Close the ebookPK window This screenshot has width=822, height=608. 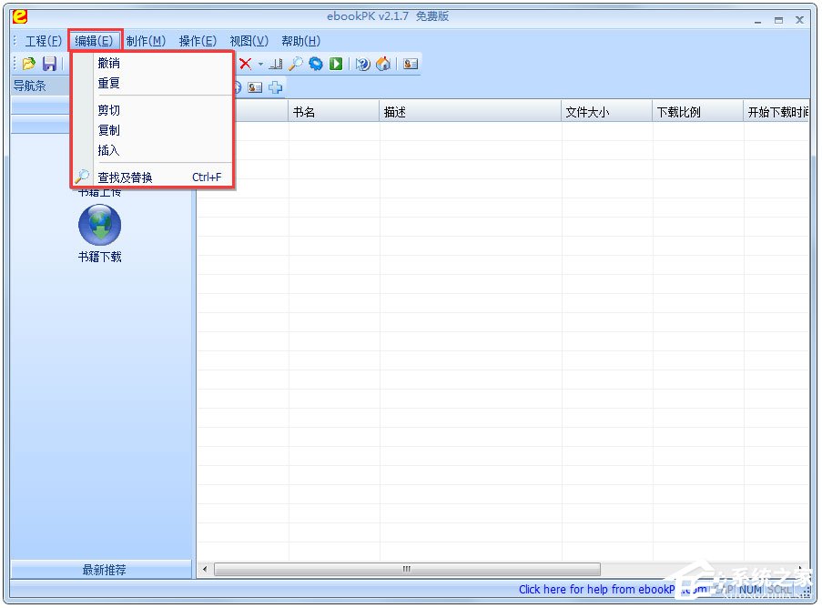[799, 20]
